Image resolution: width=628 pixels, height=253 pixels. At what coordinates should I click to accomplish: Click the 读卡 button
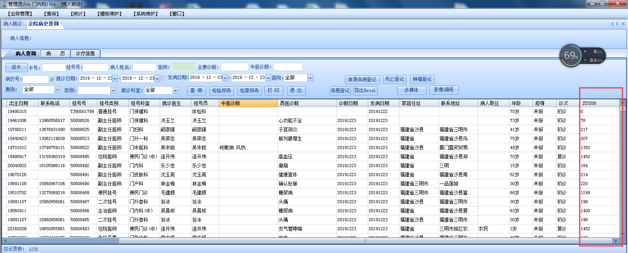16,67
